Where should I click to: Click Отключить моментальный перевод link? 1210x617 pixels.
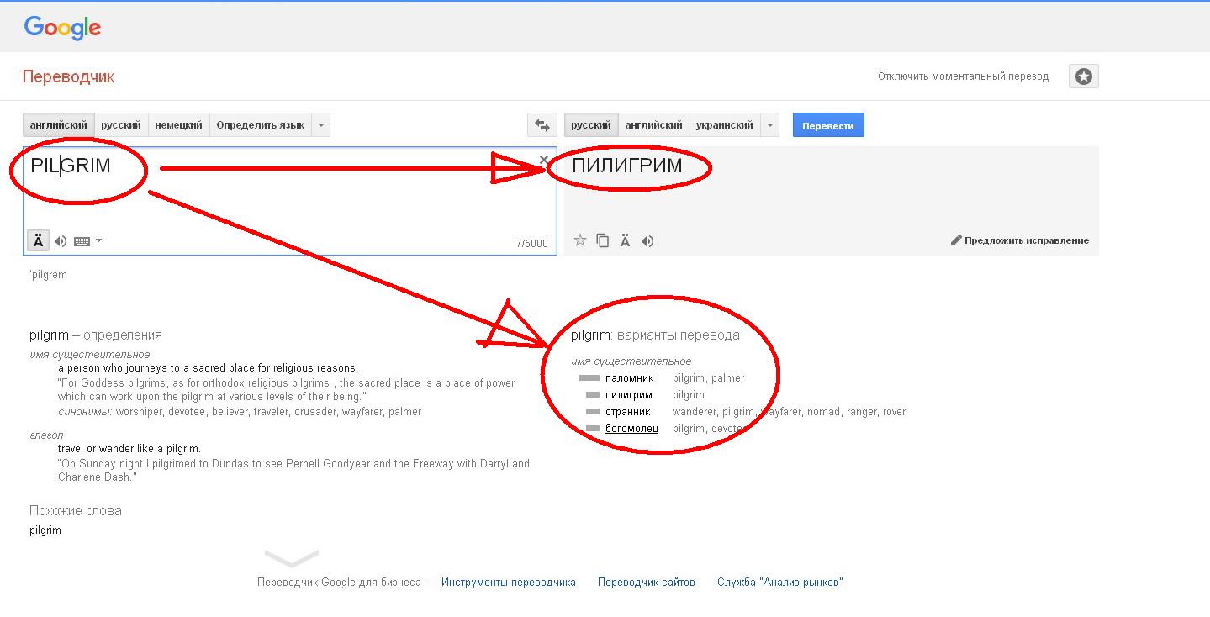[x=964, y=76]
